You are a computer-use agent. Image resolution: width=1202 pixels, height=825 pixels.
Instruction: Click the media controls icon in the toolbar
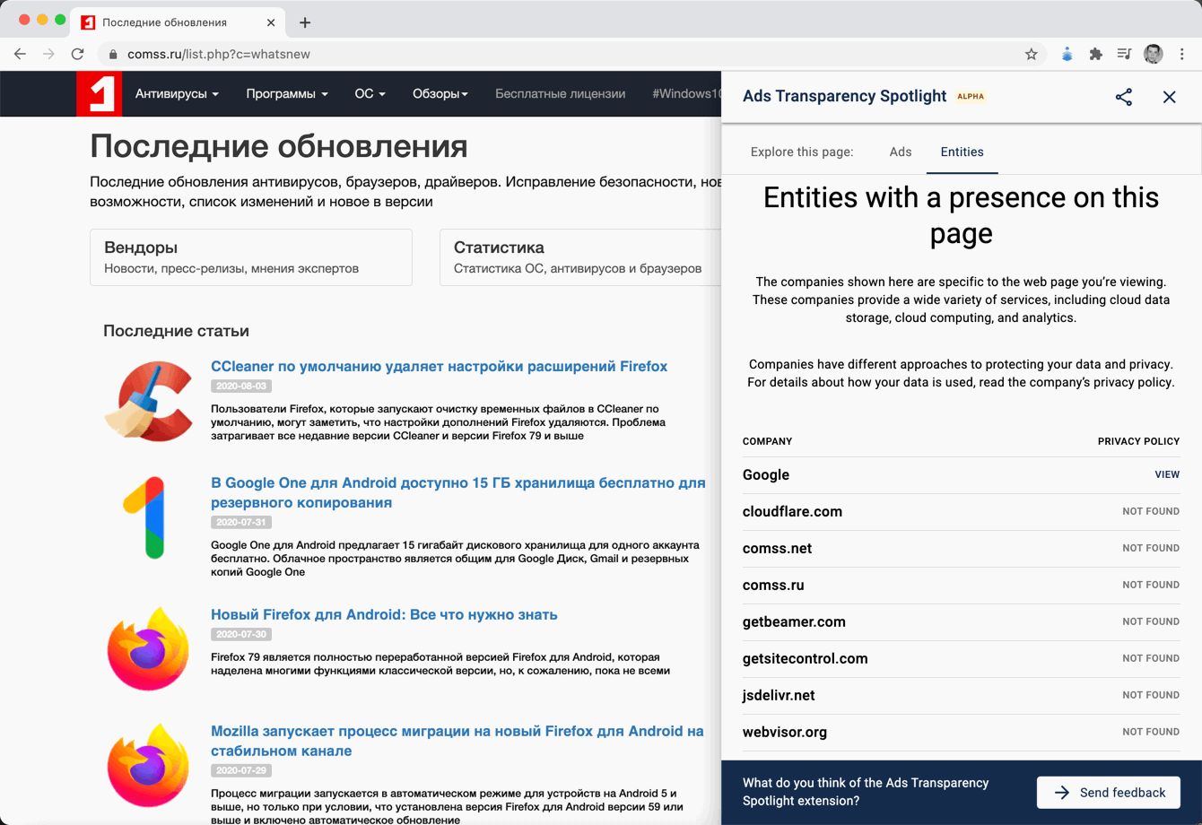[1124, 54]
